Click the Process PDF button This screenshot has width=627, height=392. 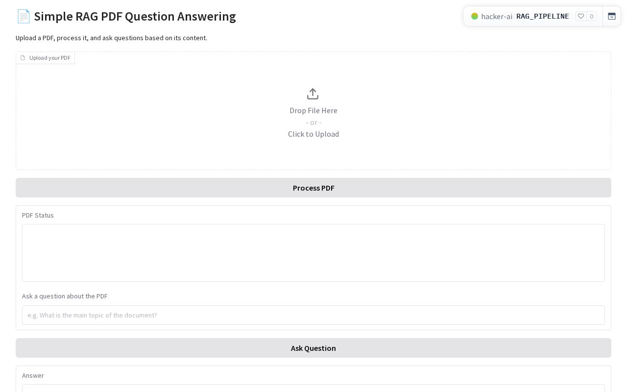point(313,188)
